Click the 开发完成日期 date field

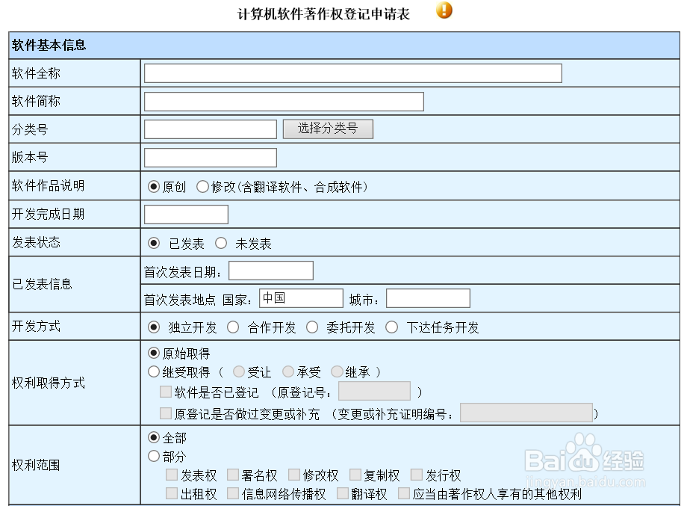186,215
